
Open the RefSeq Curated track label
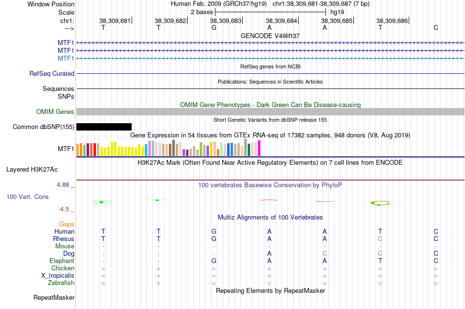(52, 73)
